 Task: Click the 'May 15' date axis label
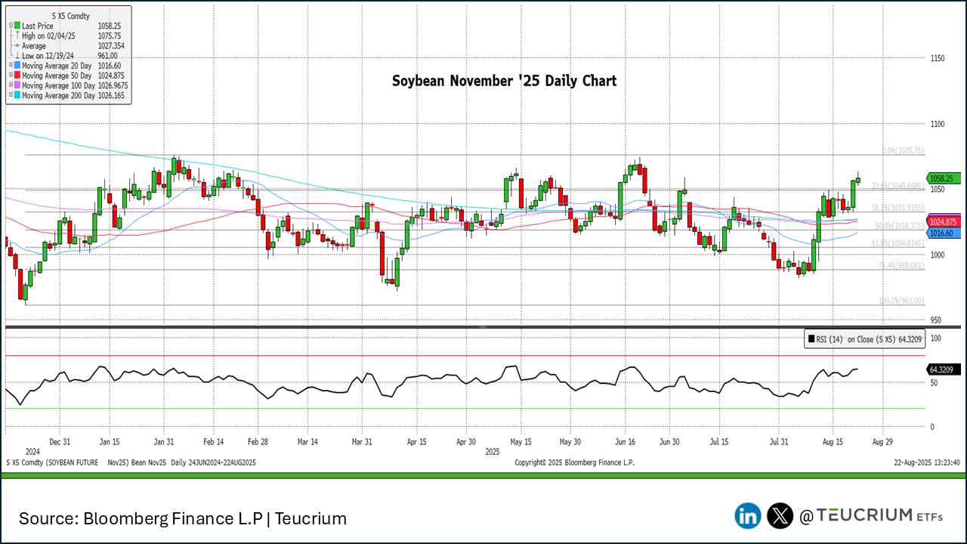pyautogui.click(x=521, y=441)
